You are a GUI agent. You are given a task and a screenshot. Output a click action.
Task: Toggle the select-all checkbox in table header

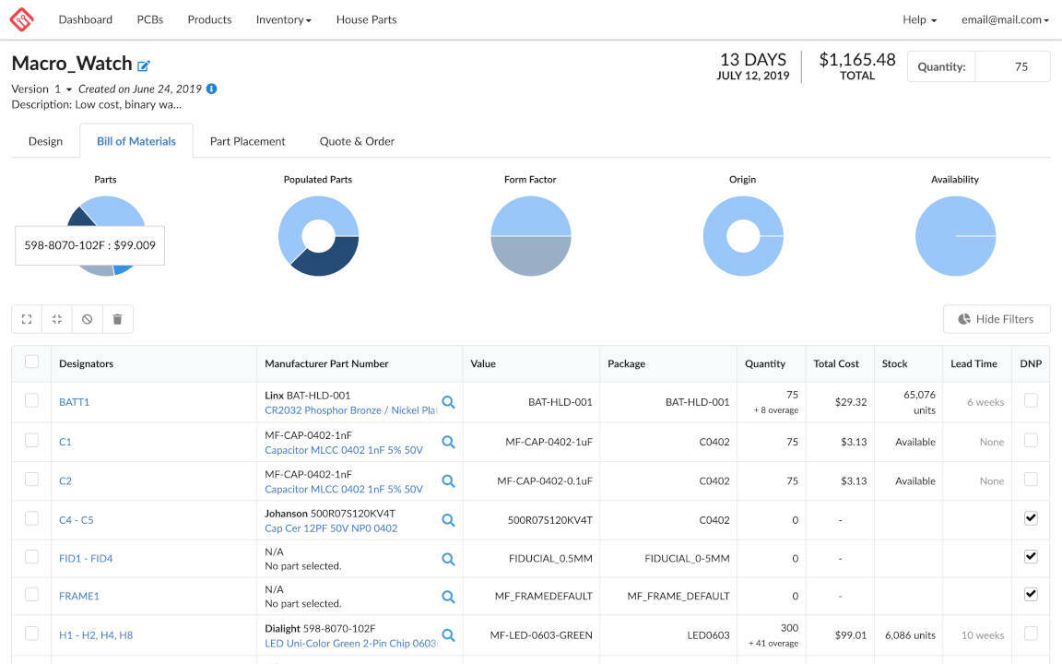coord(31,362)
